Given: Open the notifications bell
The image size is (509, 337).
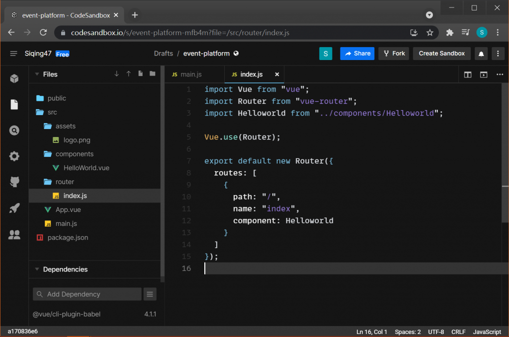Looking at the screenshot, I should [x=481, y=54].
